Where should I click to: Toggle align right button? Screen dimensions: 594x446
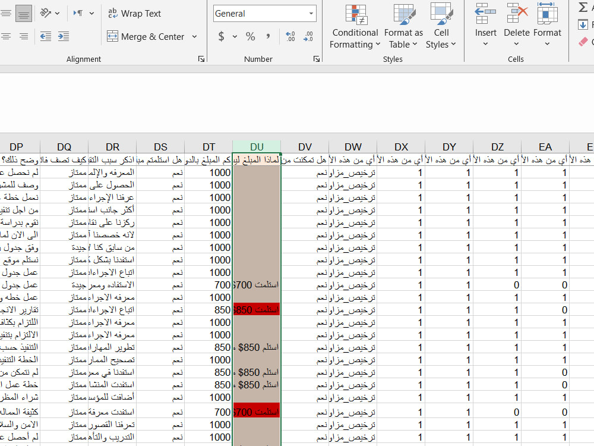[24, 36]
